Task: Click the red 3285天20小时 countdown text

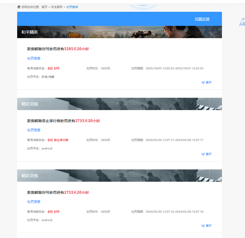Action: pyautogui.click(x=76, y=49)
